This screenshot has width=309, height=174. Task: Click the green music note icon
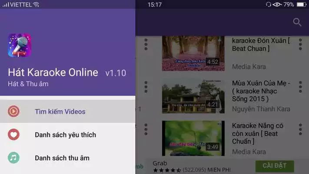pos(13,157)
